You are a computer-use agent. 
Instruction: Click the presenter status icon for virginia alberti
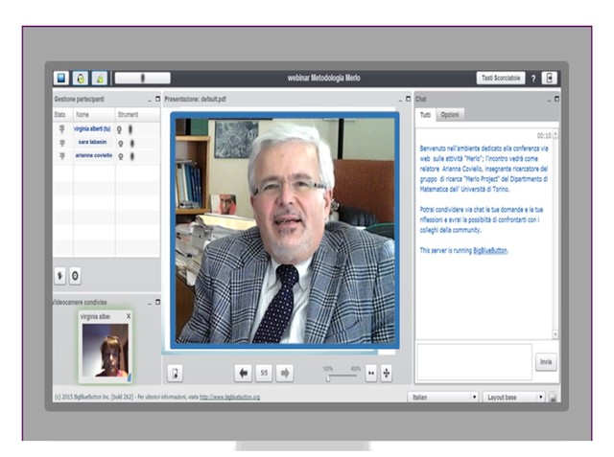point(61,129)
